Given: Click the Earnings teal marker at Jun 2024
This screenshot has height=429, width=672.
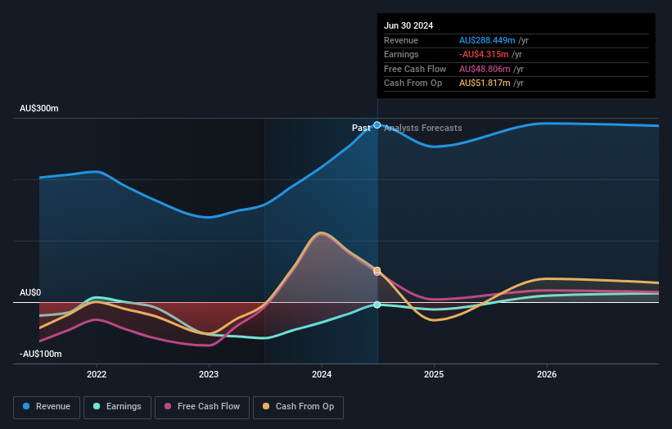Looking at the screenshot, I should (x=377, y=305).
